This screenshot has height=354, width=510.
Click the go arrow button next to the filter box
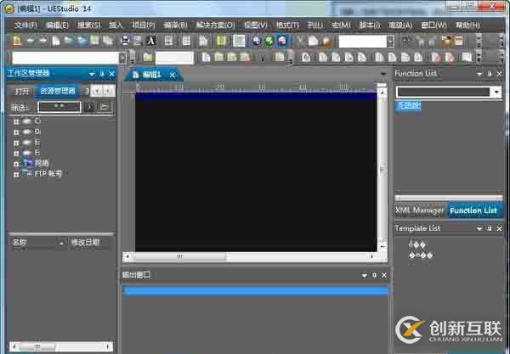(90, 107)
